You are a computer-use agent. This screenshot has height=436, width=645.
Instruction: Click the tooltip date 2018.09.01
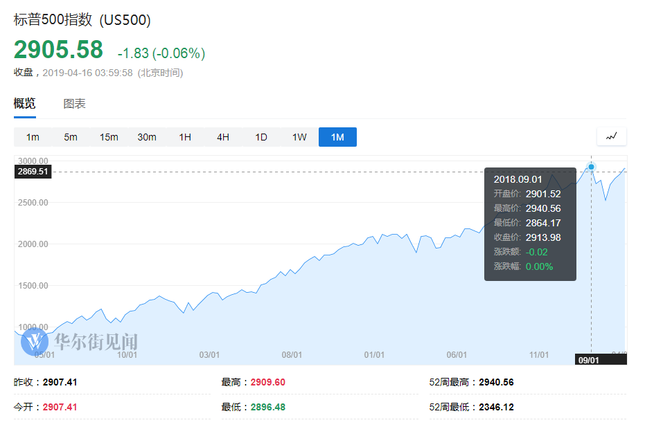(x=518, y=179)
